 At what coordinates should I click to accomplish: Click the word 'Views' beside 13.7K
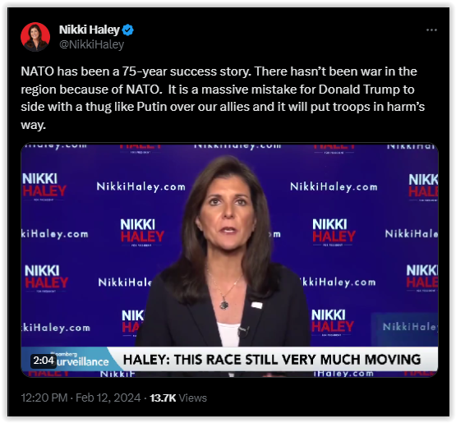click(193, 398)
